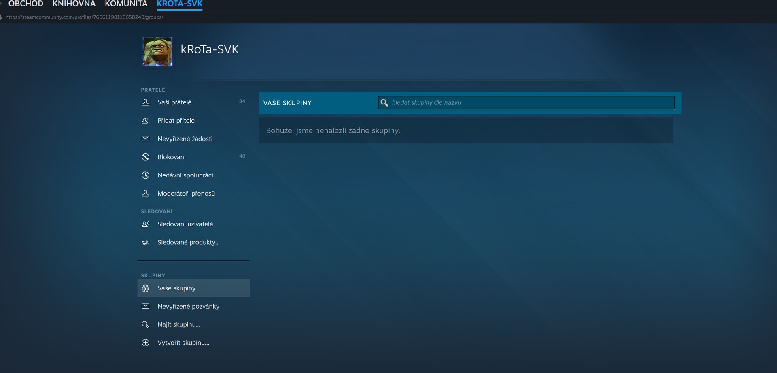Click the kRoTa-SVK profile name link
Viewport: 777px width, 373px height.
pos(209,49)
